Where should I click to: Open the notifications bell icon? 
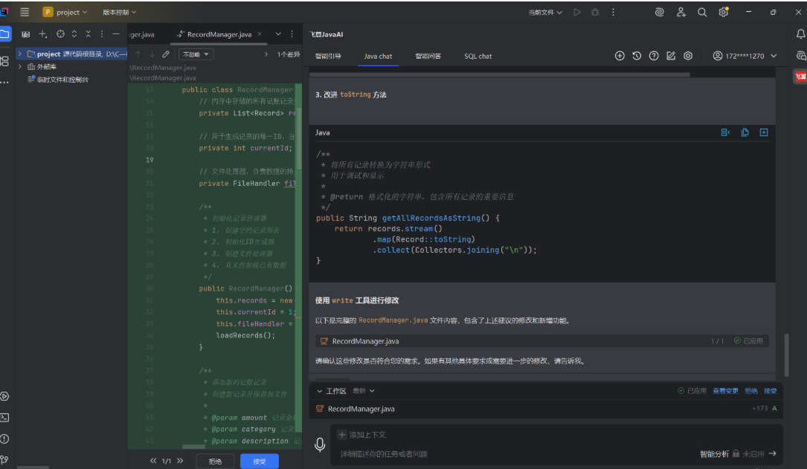click(800, 34)
